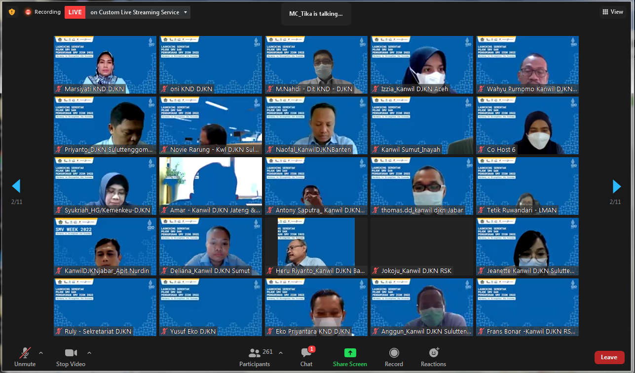Select the Co Host 6 video tile

point(527,125)
